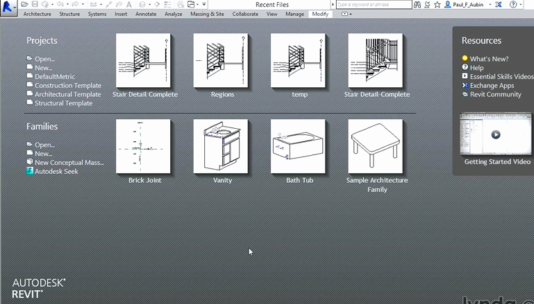Expand the Synchronize dropdown arrow
The image size is (534, 304).
coord(52,4)
